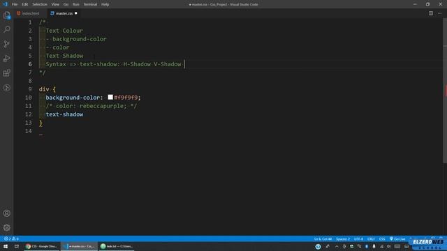Open errors and warnings count in status bar
The width and height of the screenshot is (447, 251).
[x=11, y=238]
